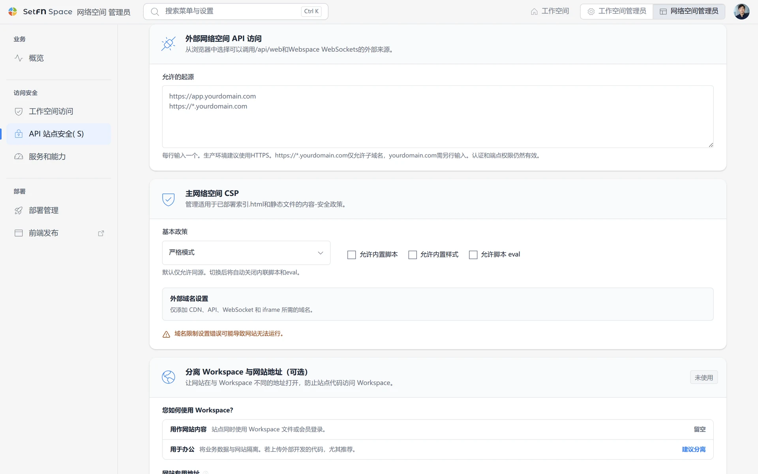Click the rocket icon beside 部署管理
Image resolution: width=758 pixels, height=474 pixels.
(19, 211)
